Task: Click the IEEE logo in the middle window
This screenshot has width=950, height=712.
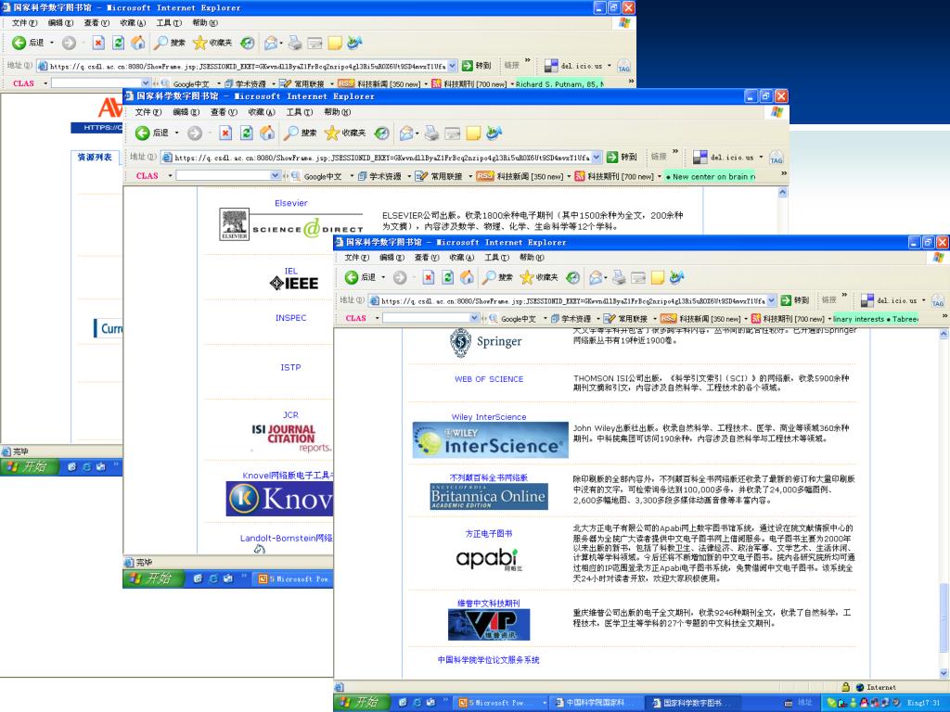Action: coord(294,283)
